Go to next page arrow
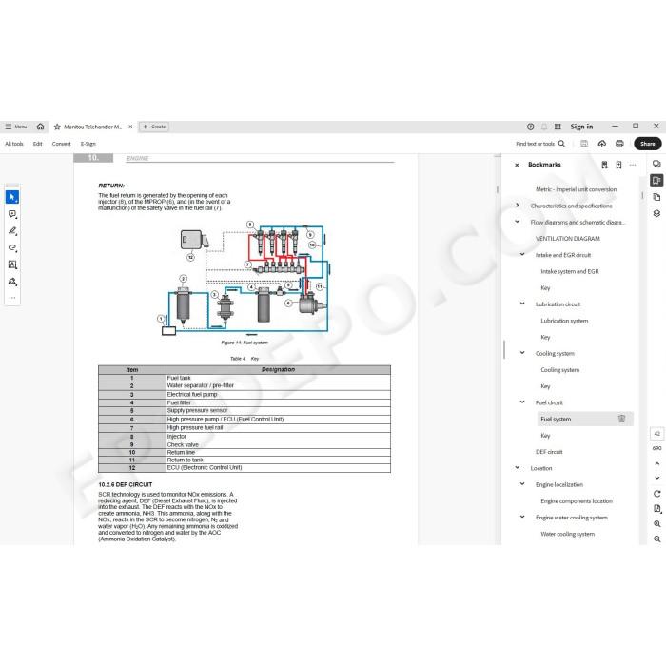 point(656,478)
